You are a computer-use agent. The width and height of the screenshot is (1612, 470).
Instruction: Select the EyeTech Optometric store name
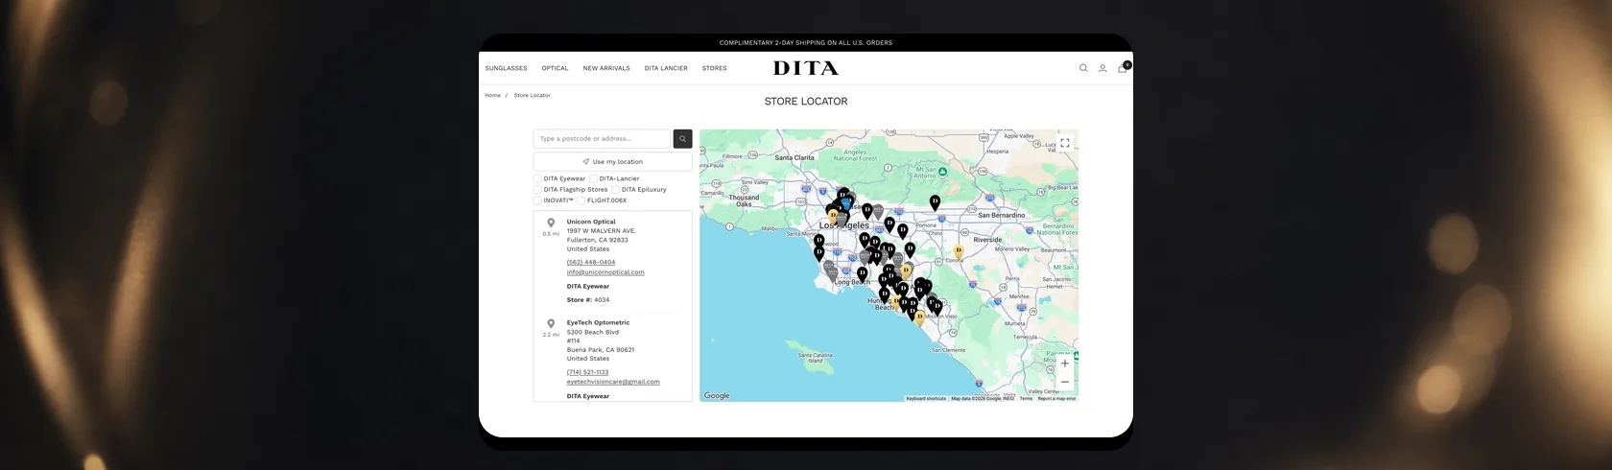coord(598,323)
